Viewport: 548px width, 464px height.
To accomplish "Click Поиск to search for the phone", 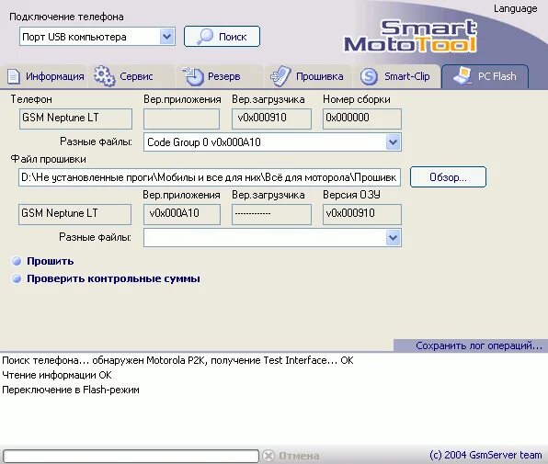I will click(x=222, y=37).
